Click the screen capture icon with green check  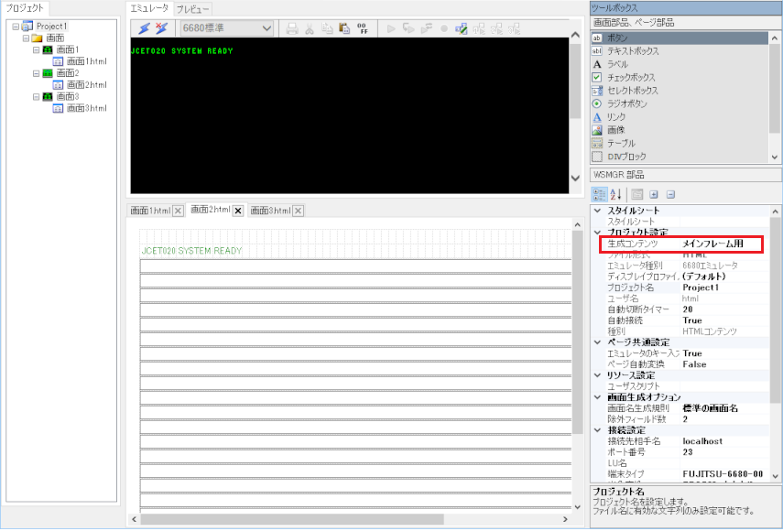pos(462,28)
